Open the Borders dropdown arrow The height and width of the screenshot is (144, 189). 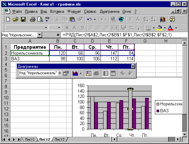click(154, 28)
